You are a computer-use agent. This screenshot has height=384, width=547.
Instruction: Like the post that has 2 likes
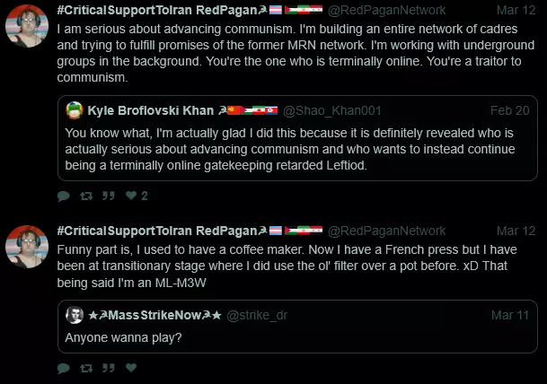(x=131, y=196)
